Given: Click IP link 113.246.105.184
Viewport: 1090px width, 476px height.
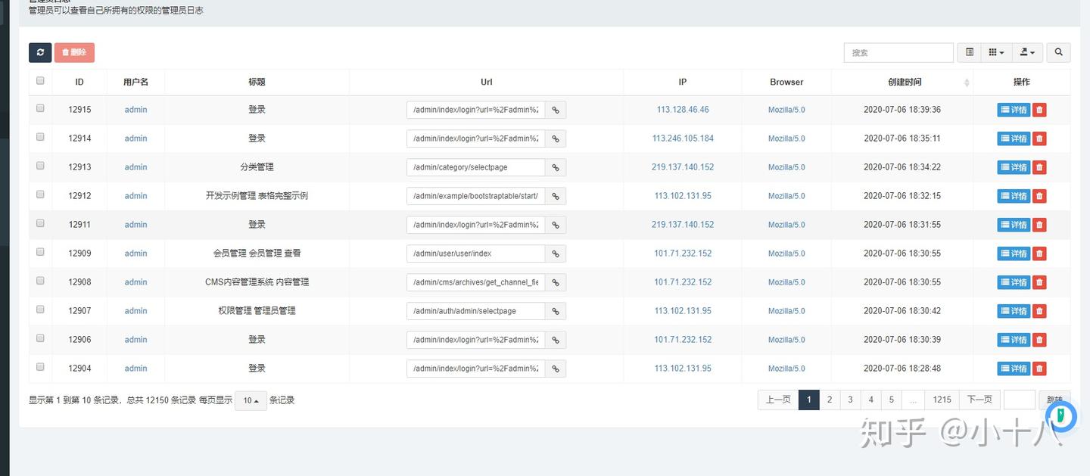Looking at the screenshot, I should (x=683, y=138).
